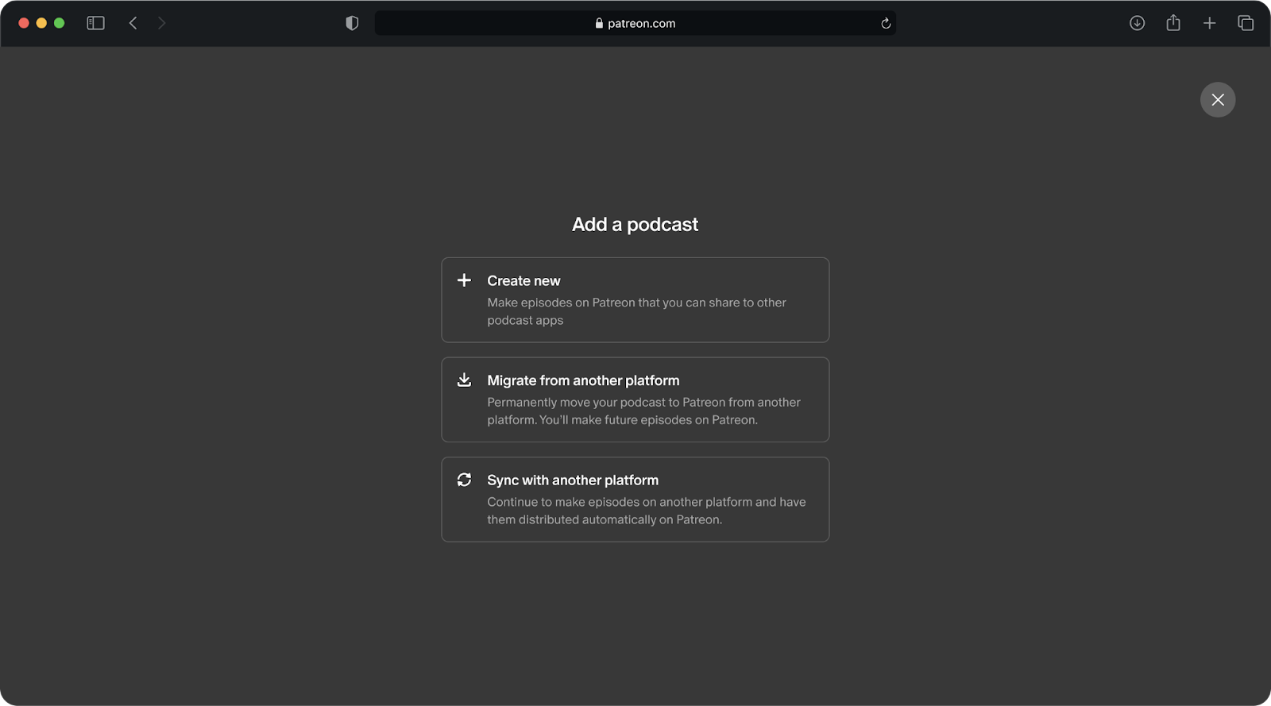The image size is (1271, 706).
Task: Close the Safari window with the red button
Action: point(24,23)
